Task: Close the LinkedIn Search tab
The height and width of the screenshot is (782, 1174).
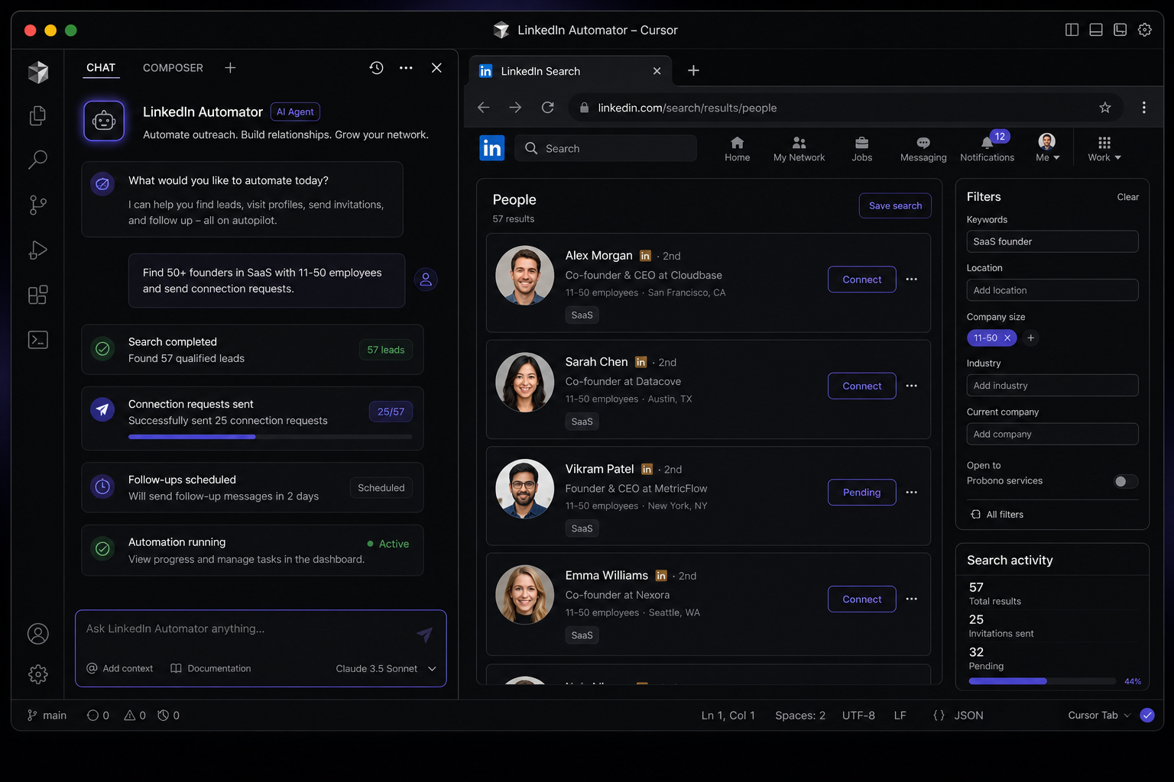Action: (657, 71)
